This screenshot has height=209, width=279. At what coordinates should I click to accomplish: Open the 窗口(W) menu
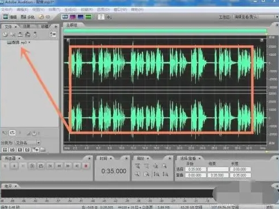(x=121, y=9)
